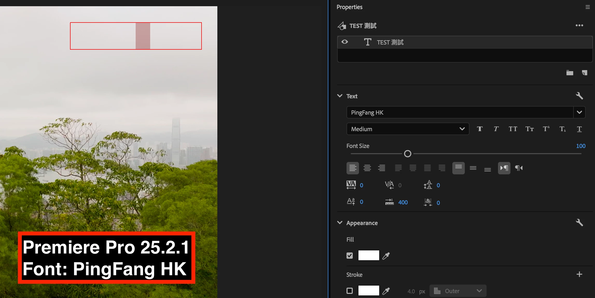The image size is (595, 298).
Task: Enable Small Caps text style
Action: [x=529, y=129]
